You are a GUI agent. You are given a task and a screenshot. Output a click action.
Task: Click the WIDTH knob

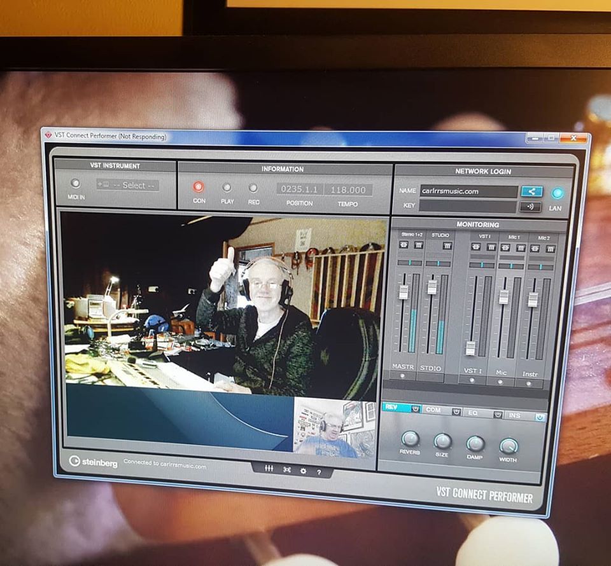coord(509,446)
